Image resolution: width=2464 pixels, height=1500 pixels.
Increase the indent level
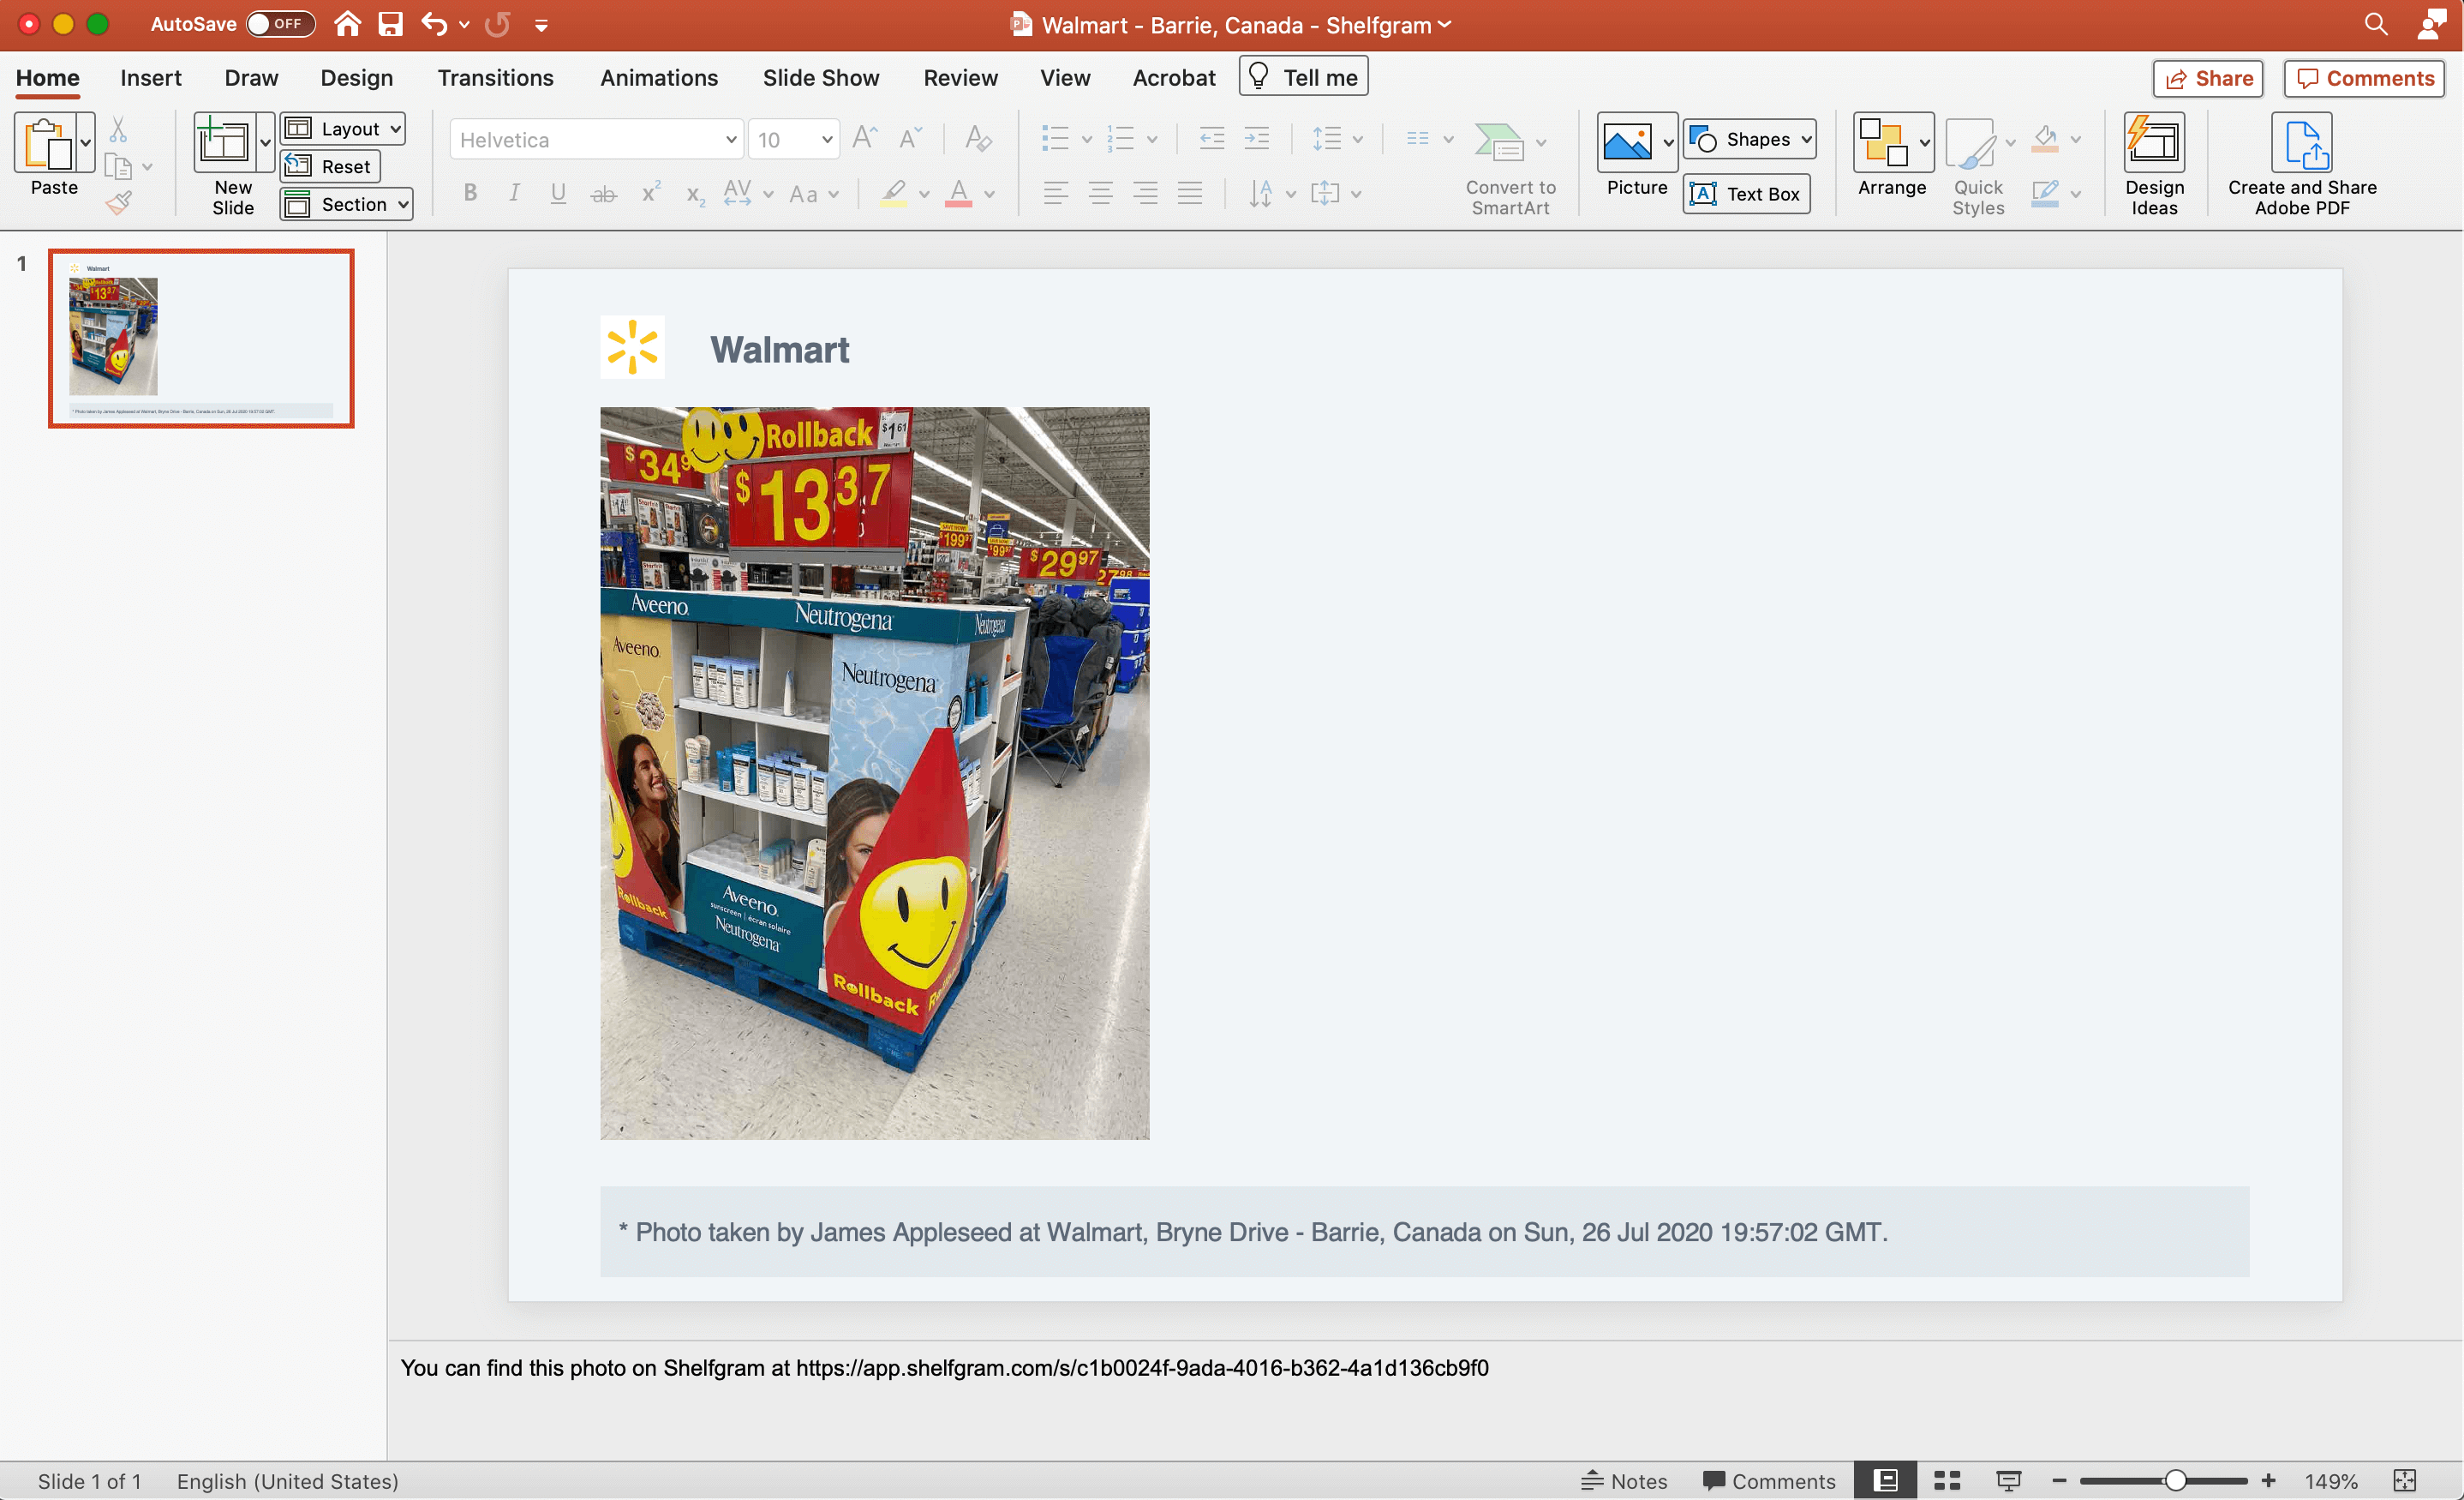point(1256,138)
